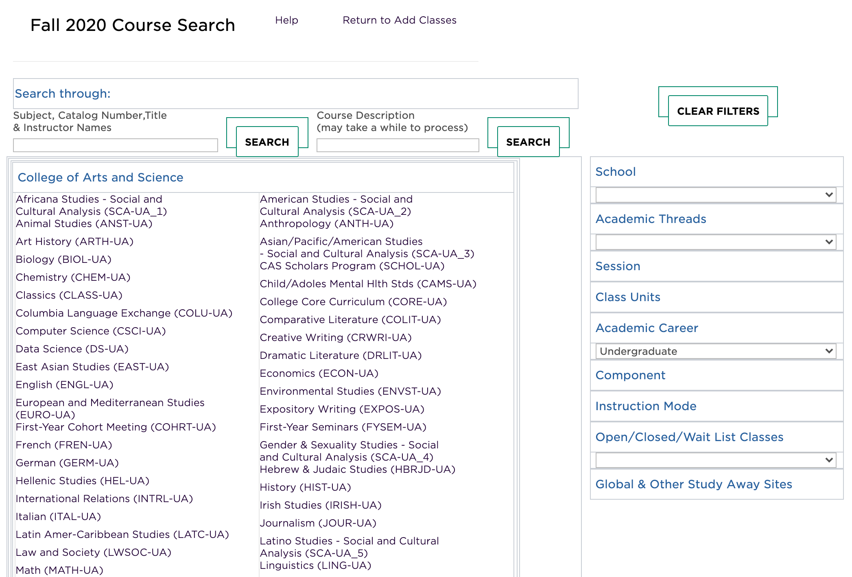Select Journalism (JOUR-UA)

(318, 523)
